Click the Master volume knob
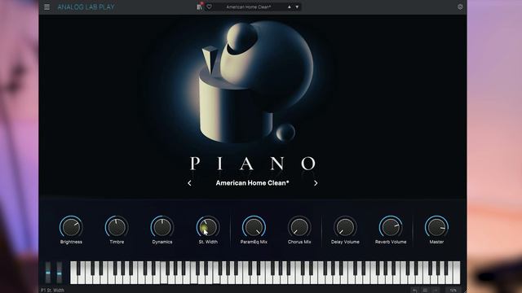522x293 pixels. click(436, 227)
